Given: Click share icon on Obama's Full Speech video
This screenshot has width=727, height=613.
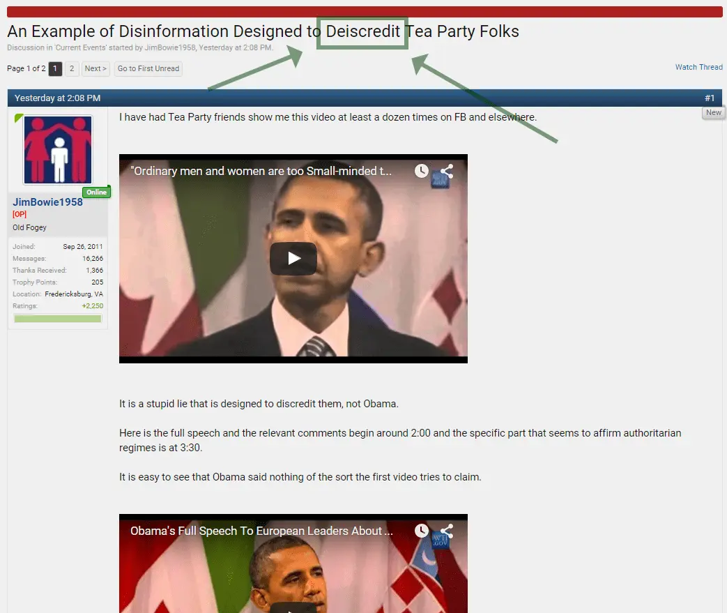Looking at the screenshot, I should 447,531.
